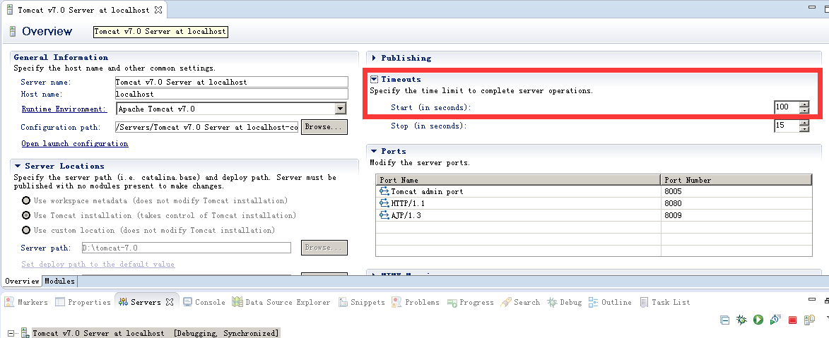This screenshot has height=338, width=829.
Task: Click the Port Name column header
Action: tap(518, 180)
